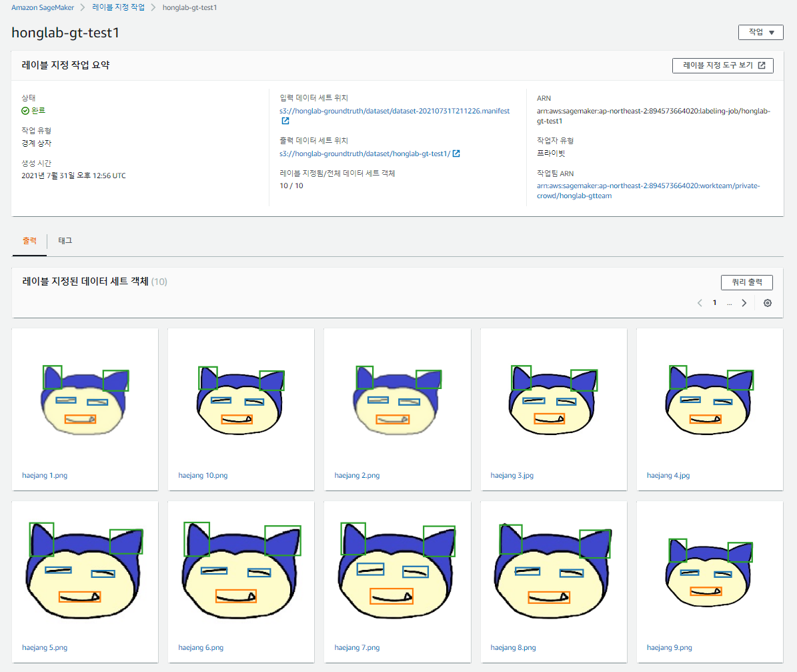Open the output dataset honglab-gt-test1 S3 link
Screen dimensions: 797x672
click(x=364, y=153)
